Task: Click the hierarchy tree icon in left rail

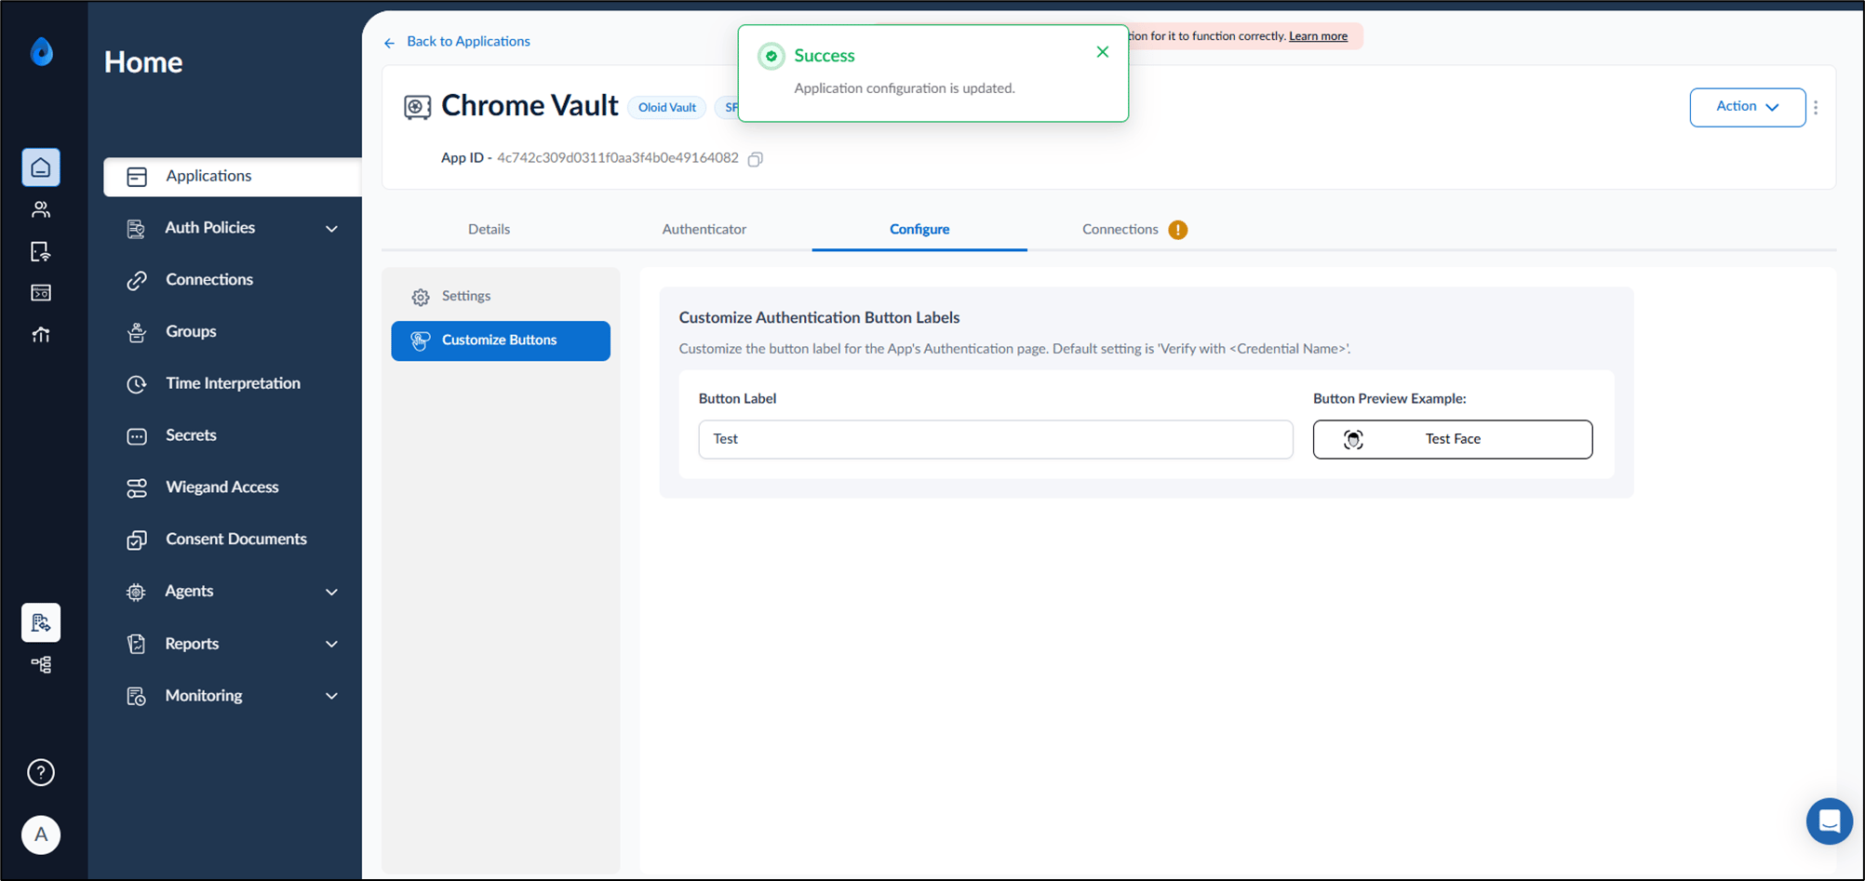Action: tap(41, 664)
